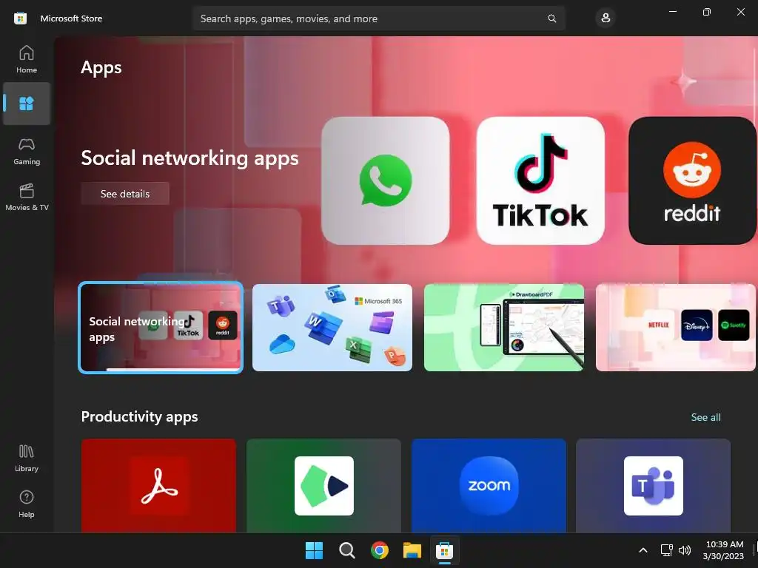
Task: Click the Windows Start button
Action: pyautogui.click(x=314, y=550)
